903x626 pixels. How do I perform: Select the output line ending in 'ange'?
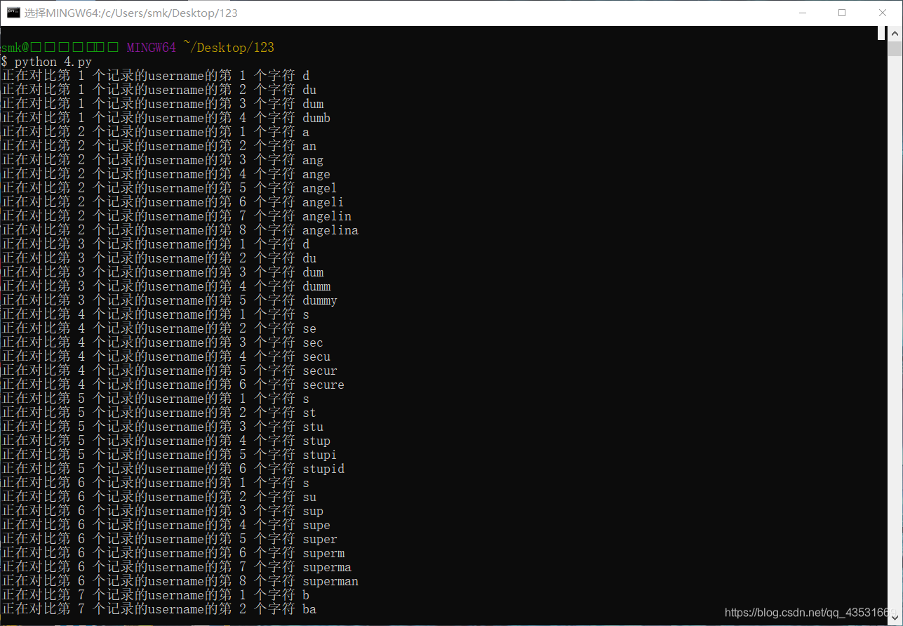166,174
